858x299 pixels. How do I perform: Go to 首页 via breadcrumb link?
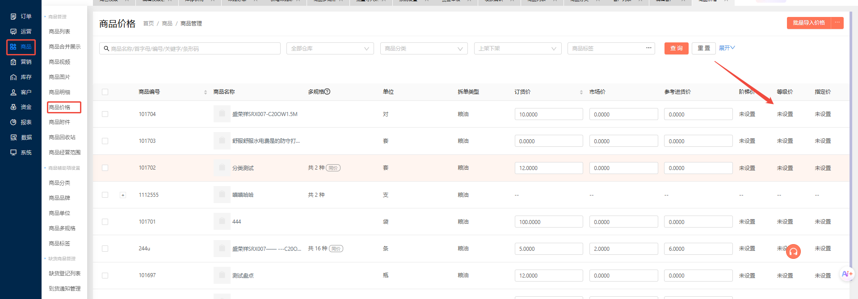tap(148, 24)
